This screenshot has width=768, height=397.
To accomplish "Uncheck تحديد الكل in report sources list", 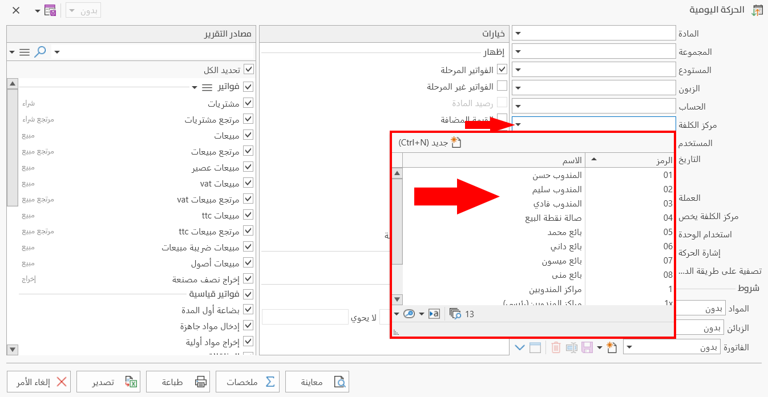I will point(249,70).
